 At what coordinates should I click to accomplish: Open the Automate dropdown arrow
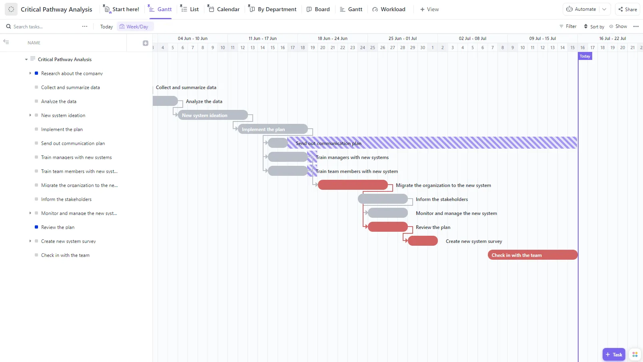(605, 9)
